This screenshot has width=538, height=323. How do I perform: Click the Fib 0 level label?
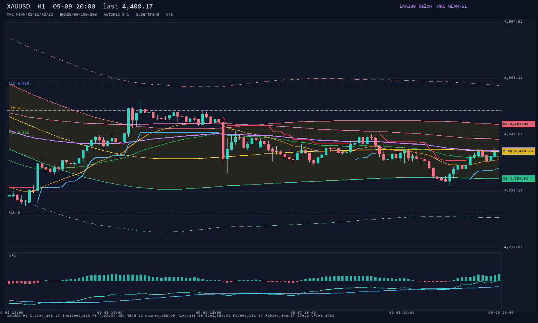[x=14, y=213]
